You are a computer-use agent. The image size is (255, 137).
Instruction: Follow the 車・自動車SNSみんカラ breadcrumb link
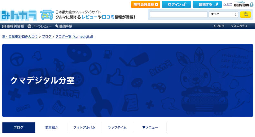[x=20, y=37]
